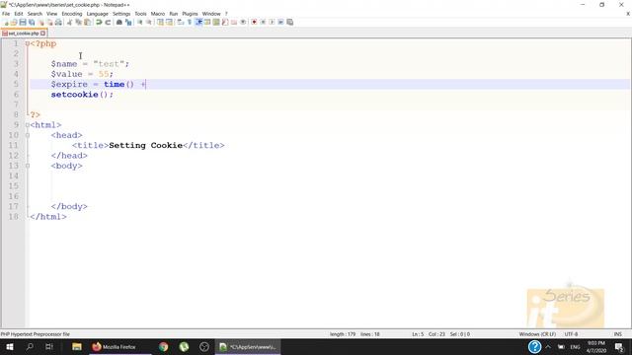Show hidden system tray icons chevron
This screenshot has width=632, height=355.
point(548,346)
